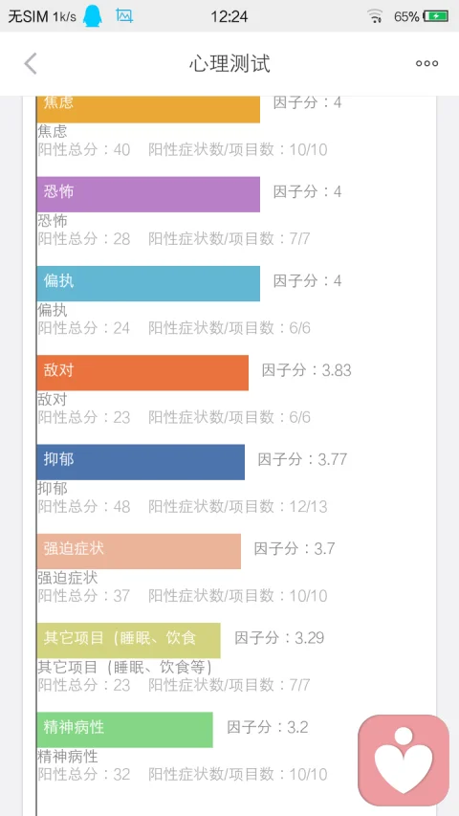Tap the back arrow in header
Viewport: 459px width, 816px height.
(31, 63)
